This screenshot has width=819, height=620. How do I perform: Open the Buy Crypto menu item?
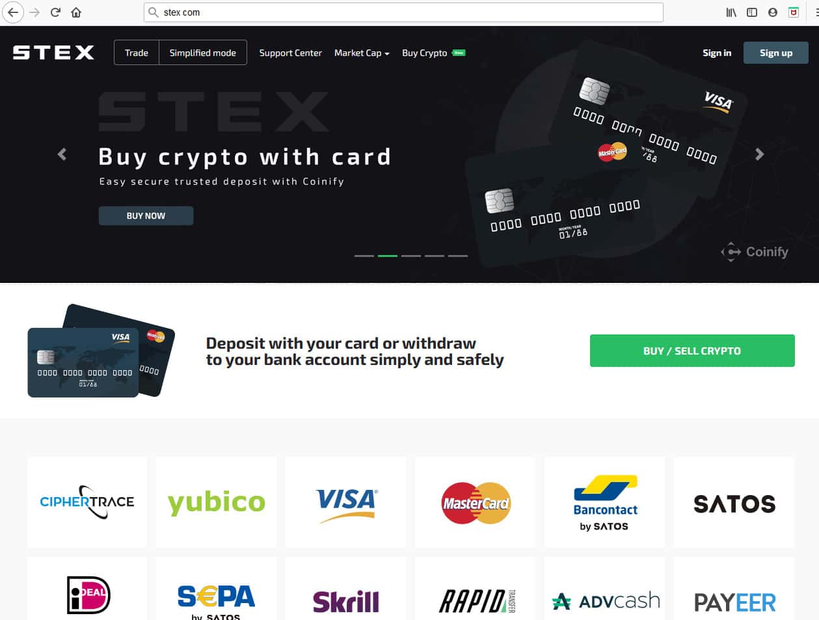click(x=425, y=53)
